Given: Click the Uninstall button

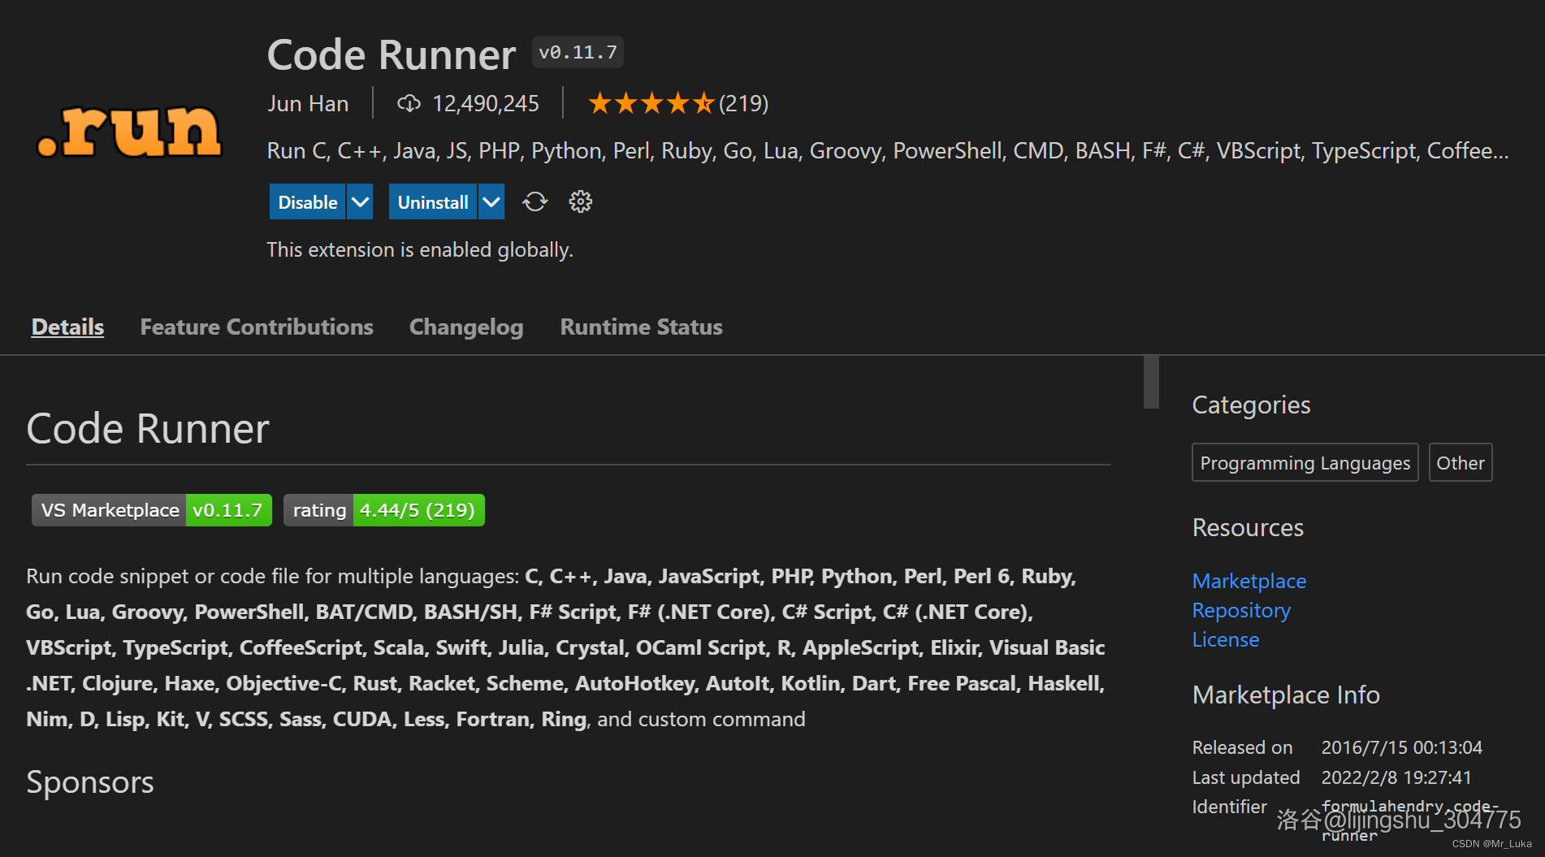Looking at the screenshot, I should [x=433, y=201].
